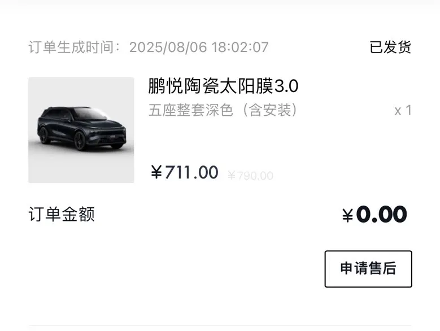
Task: Click the car windshield in product image
Action: (90, 114)
